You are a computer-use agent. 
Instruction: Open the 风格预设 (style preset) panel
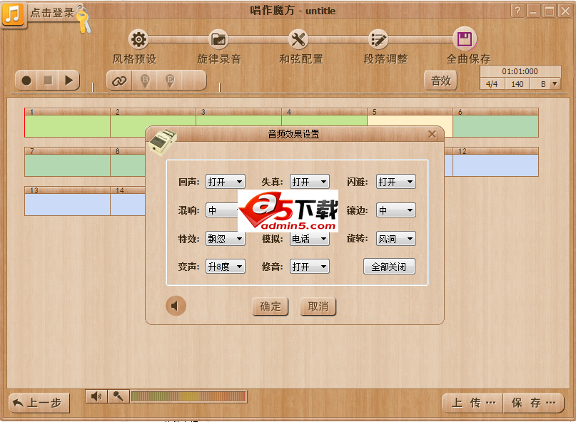click(x=138, y=41)
